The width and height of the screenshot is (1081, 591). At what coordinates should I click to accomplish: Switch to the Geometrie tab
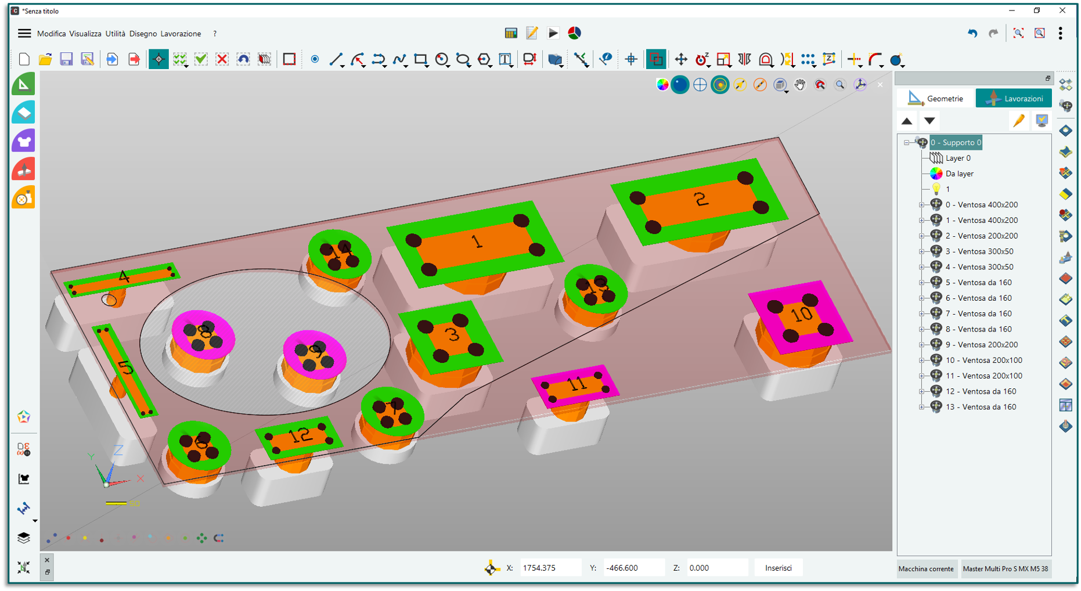click(x=936, y=98)
